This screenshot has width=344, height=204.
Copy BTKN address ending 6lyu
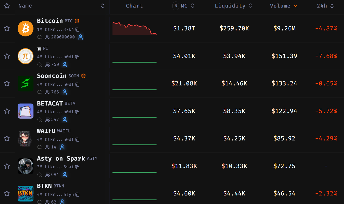tap(78, 194)
